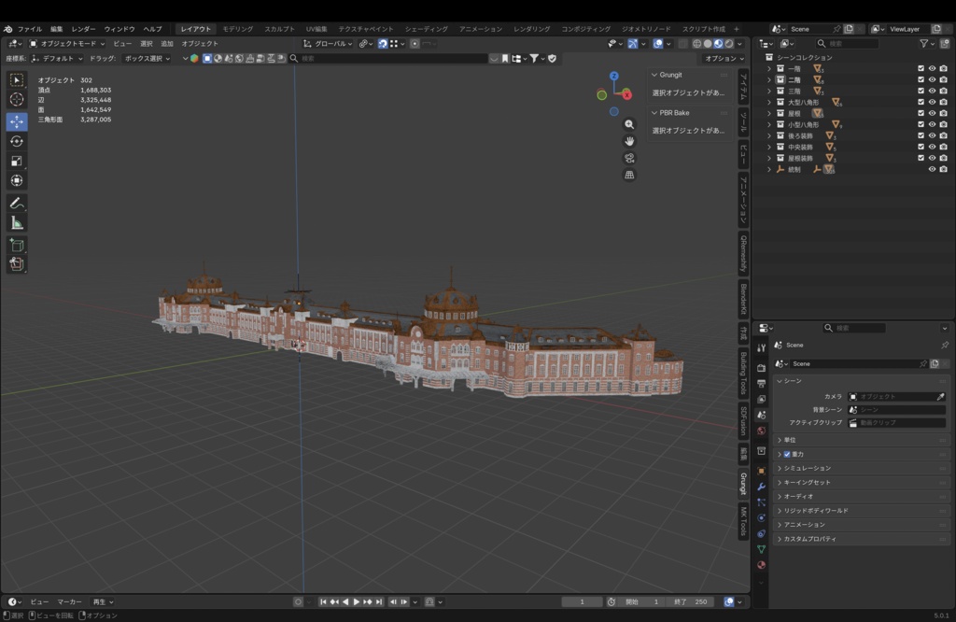Image resolution: width=956 pixels, height=622 pixels.
Task: Activate the Scale tool
Action: pyautogui.click(x=17, y=161)
